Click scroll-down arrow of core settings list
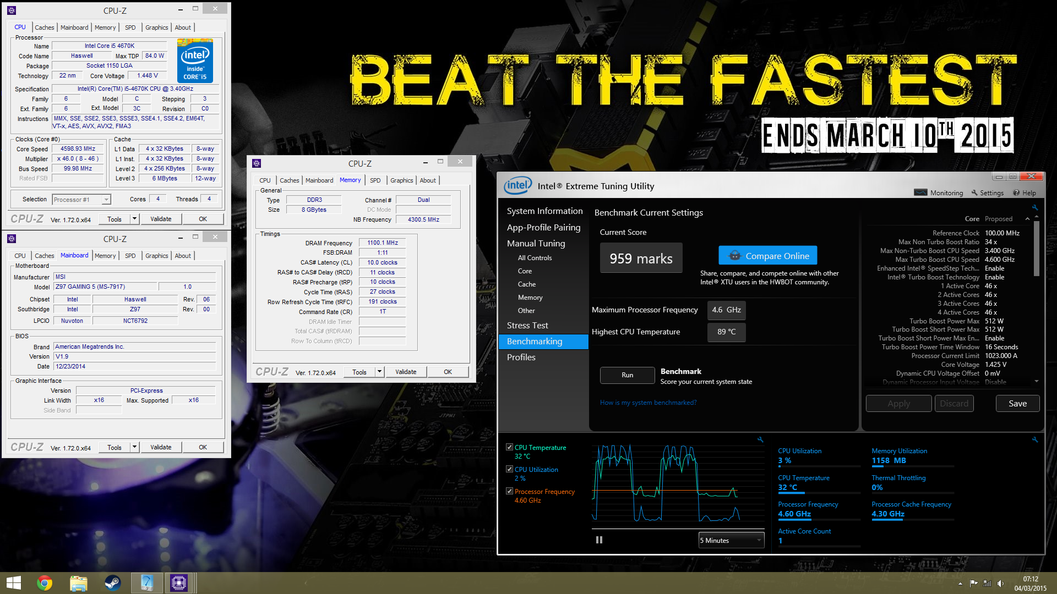Screen dimensions: 1057x594 coord(1037,381)
